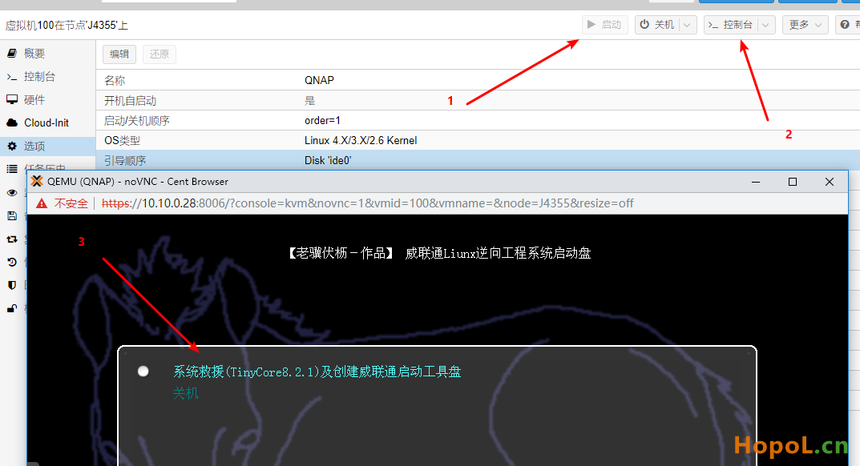
Task: Click the unlock permissions icon in sidebar
Action: click(x=11, y=308)
